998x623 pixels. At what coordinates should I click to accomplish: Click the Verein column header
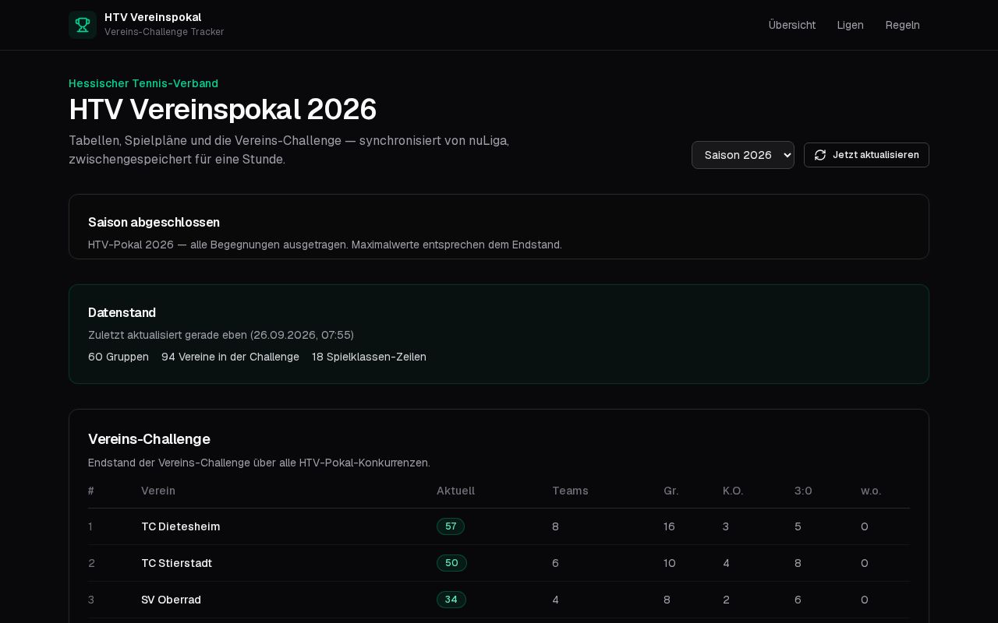click(158, 491)
